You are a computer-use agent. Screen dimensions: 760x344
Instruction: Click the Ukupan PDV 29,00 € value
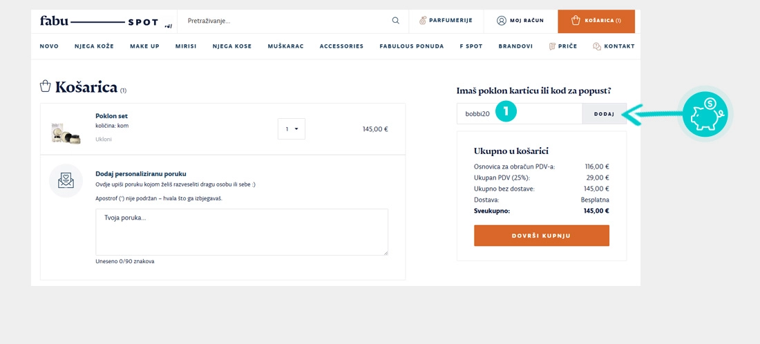597,178
